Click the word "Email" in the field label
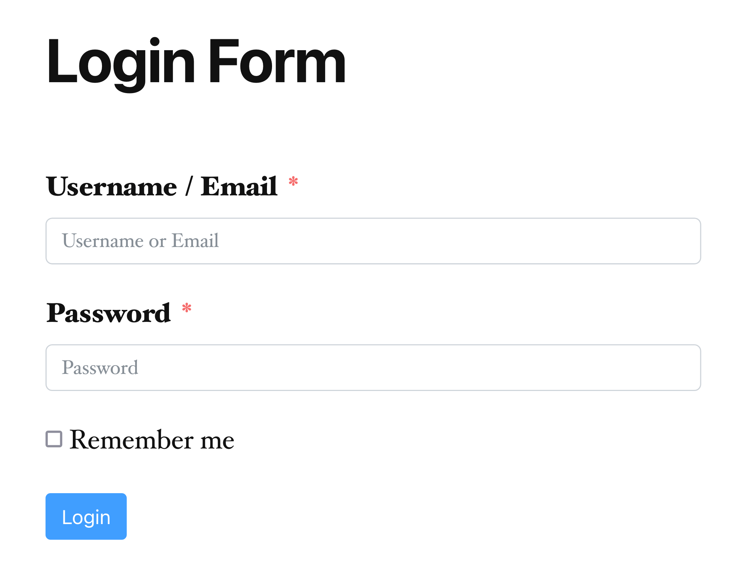 (x=239, y=186)
